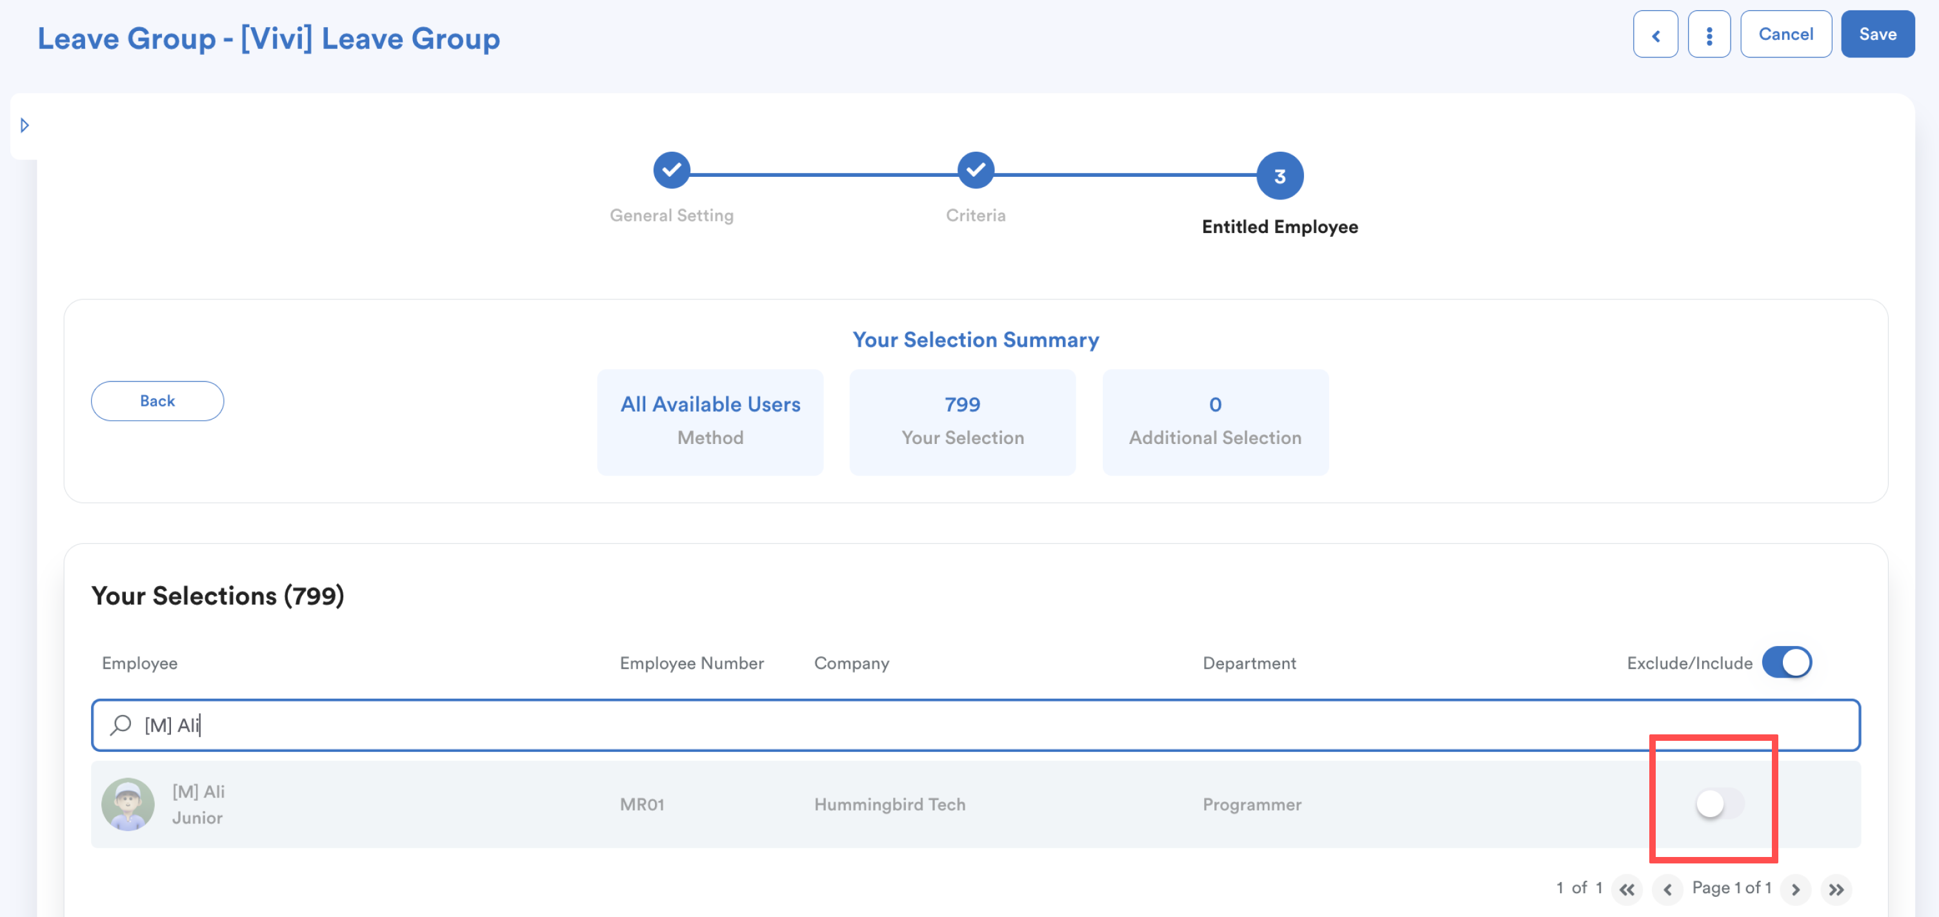This screenshot has width=1939, height=917.
Task: Select the Entitled Employee step 3
Action: 1279,176
